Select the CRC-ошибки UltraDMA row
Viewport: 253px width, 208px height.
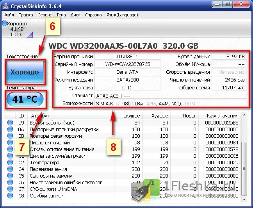[x=123, y=189]
